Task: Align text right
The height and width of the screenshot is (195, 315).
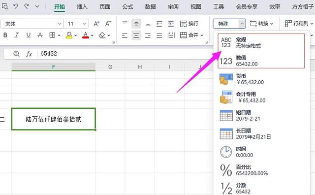Action: [148, 35]
